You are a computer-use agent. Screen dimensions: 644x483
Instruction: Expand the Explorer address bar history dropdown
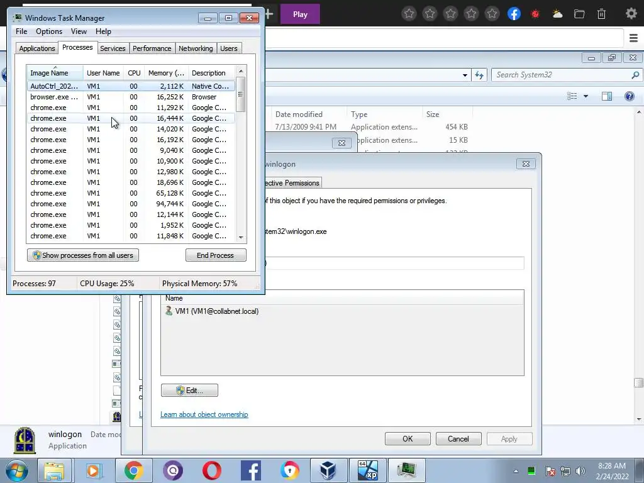465,75
